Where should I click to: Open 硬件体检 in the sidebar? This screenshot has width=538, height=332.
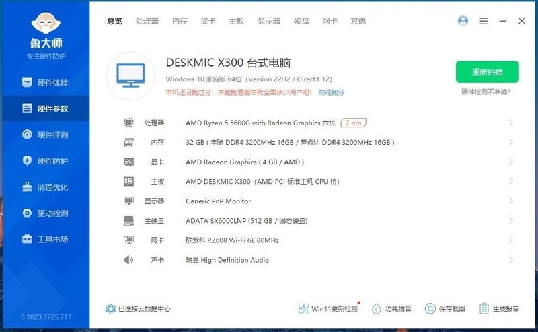coord(45,82)
